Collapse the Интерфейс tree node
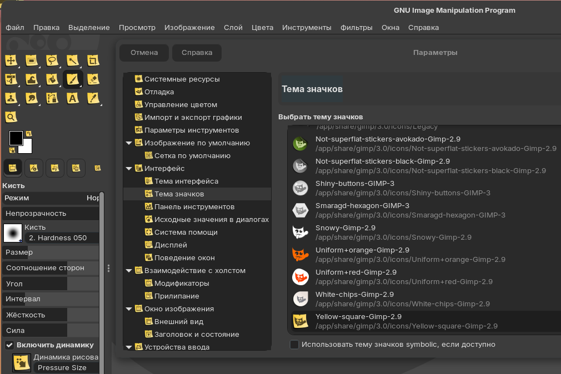 pos(129,168)
